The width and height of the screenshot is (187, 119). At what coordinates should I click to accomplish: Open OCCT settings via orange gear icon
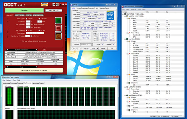(x=58, y=36)
